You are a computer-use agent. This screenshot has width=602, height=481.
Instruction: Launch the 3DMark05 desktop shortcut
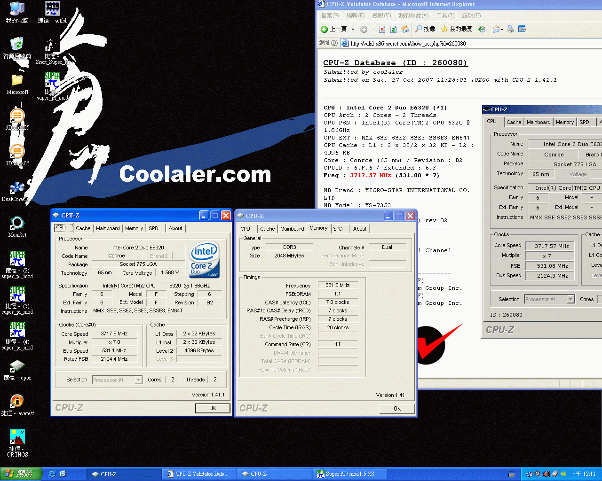click(17, 119)
